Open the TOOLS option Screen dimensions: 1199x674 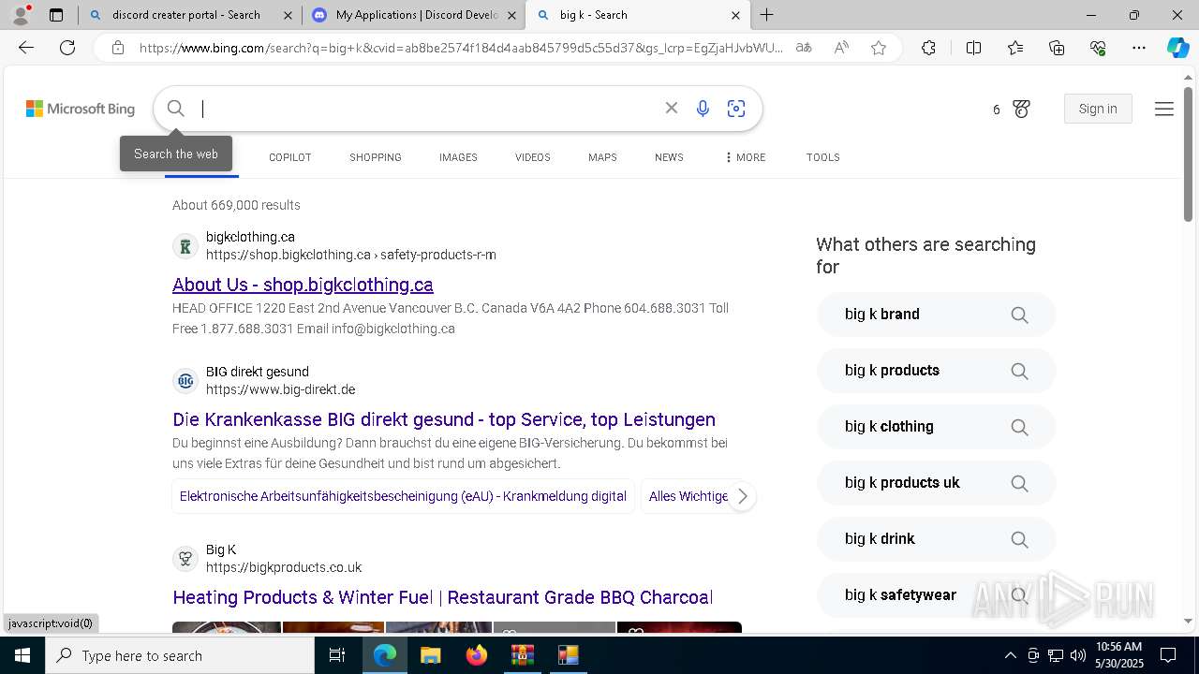822,157
